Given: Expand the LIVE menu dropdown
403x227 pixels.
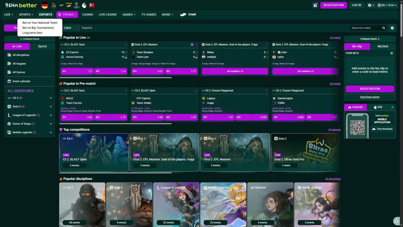Looking at the screenshot, I should click(9, 15).
